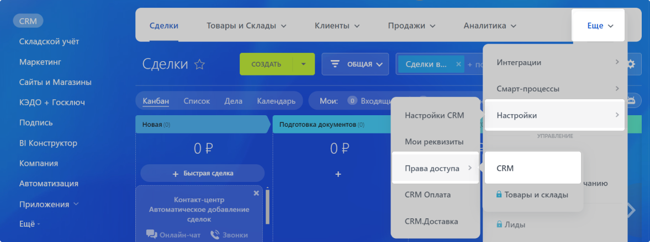650x242 pixels.
Task: Click the favorite star next to Сделки
Action: [x=200, y=64]
